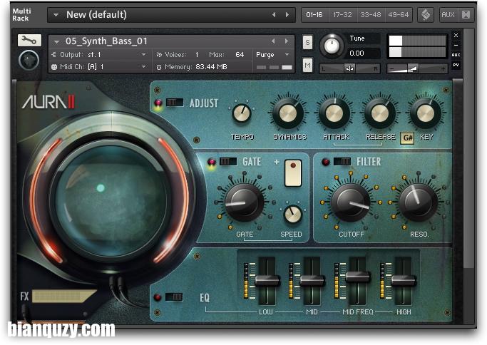Mute the instrument with M button

[x=307, y=65]
